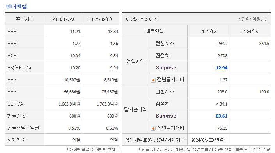Click the PCR row label

(x=12, y=56)
